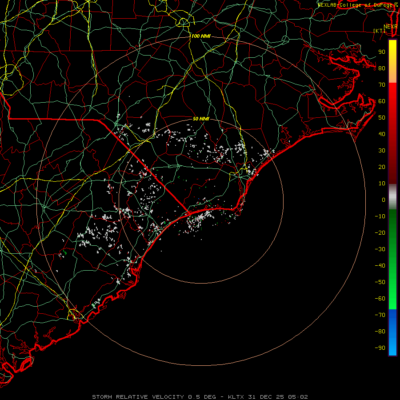
Task: Click the "90" scale value
Action: coord(382,52)
